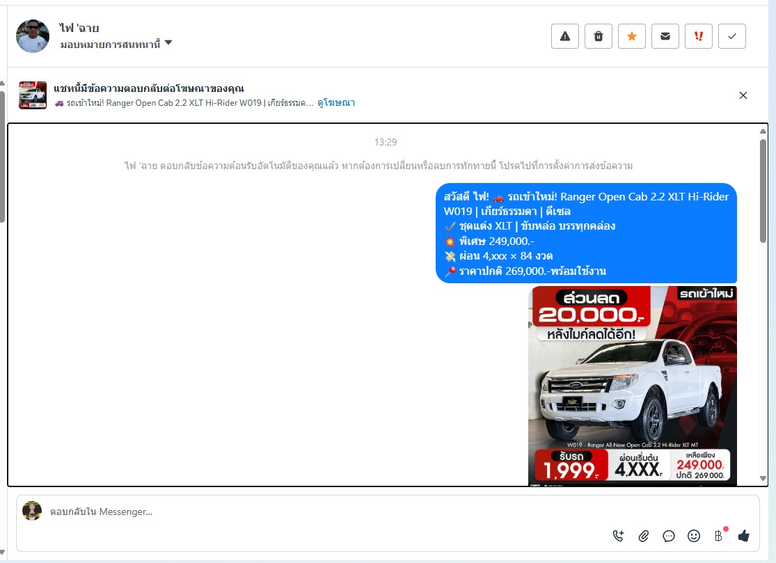The height and width of the screenshot is (563, 776).
Task: Click the blue Ranger Open Cab message bubble
Action: [x=586, y=233]
